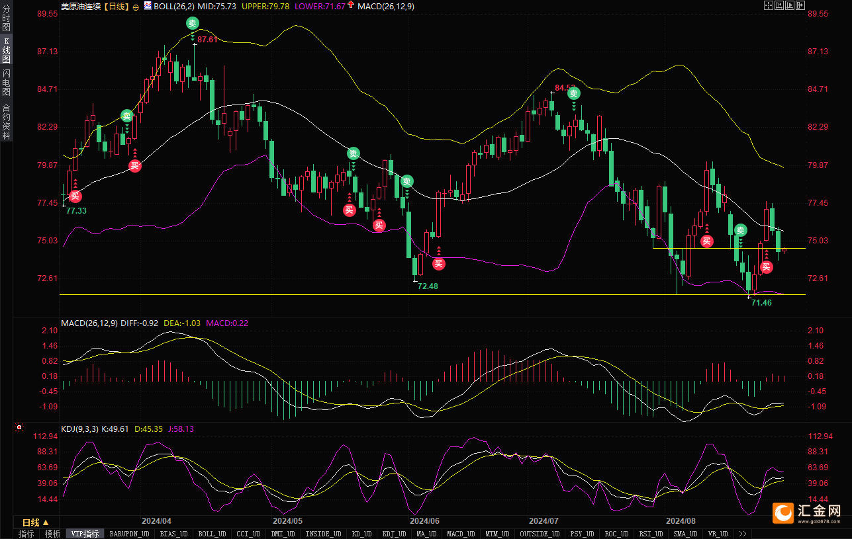Select the VIP指标 bottom tab
This screenshot has width=852, height=539.
(x=85, y=534)
